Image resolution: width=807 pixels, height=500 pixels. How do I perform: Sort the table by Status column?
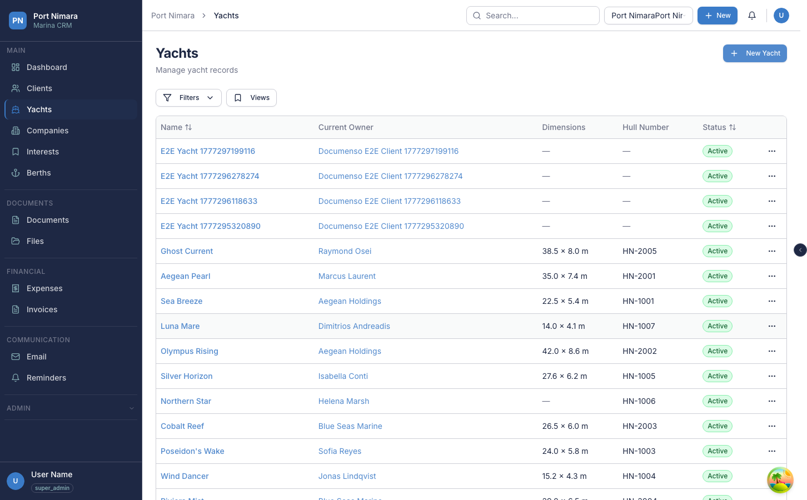(x=719, y=127)
